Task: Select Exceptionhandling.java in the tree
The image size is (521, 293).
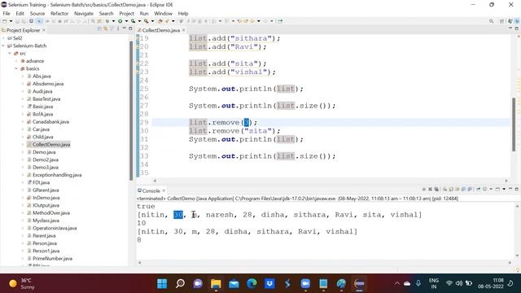Action: point(57,175)
